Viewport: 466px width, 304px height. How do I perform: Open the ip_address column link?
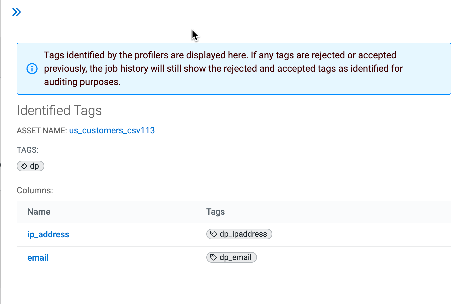(x=48, y=234)
